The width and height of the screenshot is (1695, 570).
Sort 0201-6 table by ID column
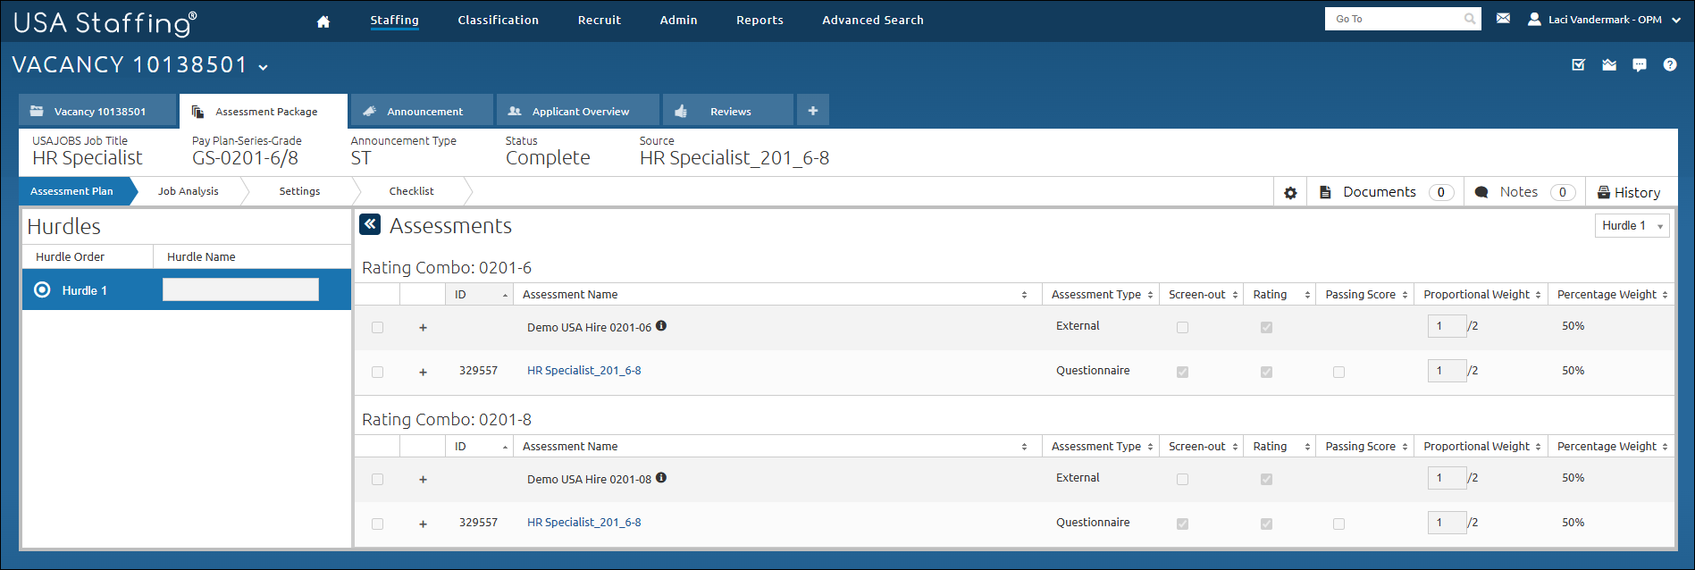pos(479,295)
